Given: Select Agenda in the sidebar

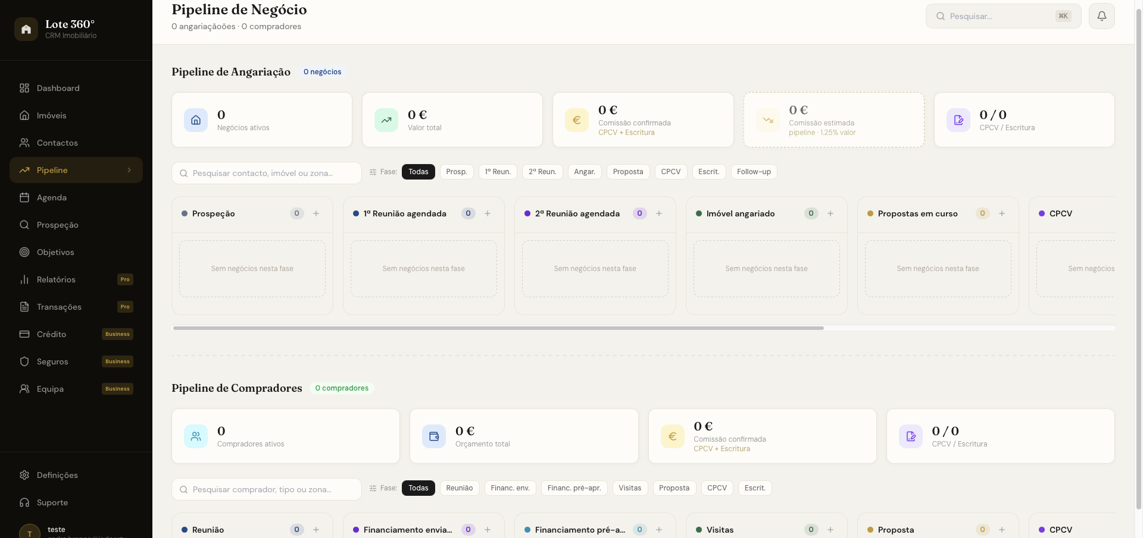Looking at the screenshot, I should tap(76, 197).
